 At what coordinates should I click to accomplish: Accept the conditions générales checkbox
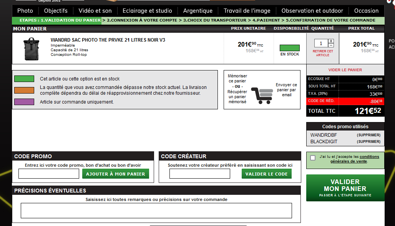tap(313, 158)
